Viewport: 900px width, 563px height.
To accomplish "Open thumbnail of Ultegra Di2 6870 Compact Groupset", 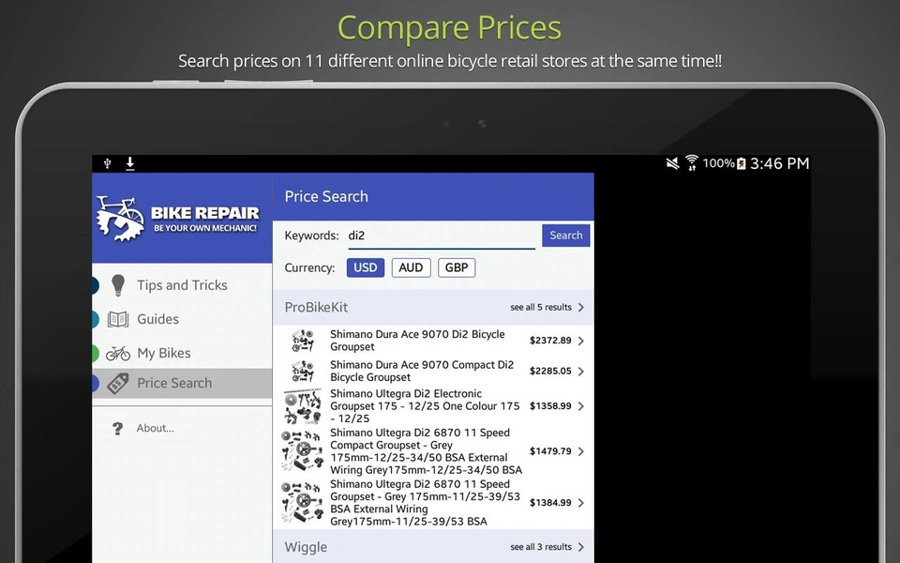I will (303, 451).
